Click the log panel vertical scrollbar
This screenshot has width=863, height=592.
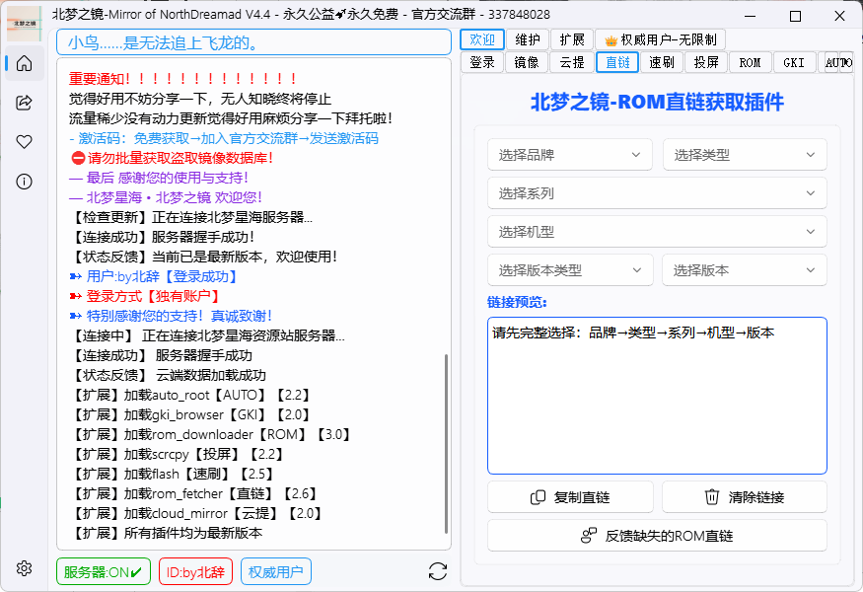447,444
